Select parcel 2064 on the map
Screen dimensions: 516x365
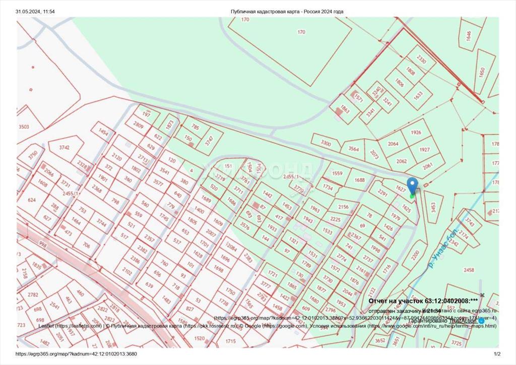click(393, 144)
